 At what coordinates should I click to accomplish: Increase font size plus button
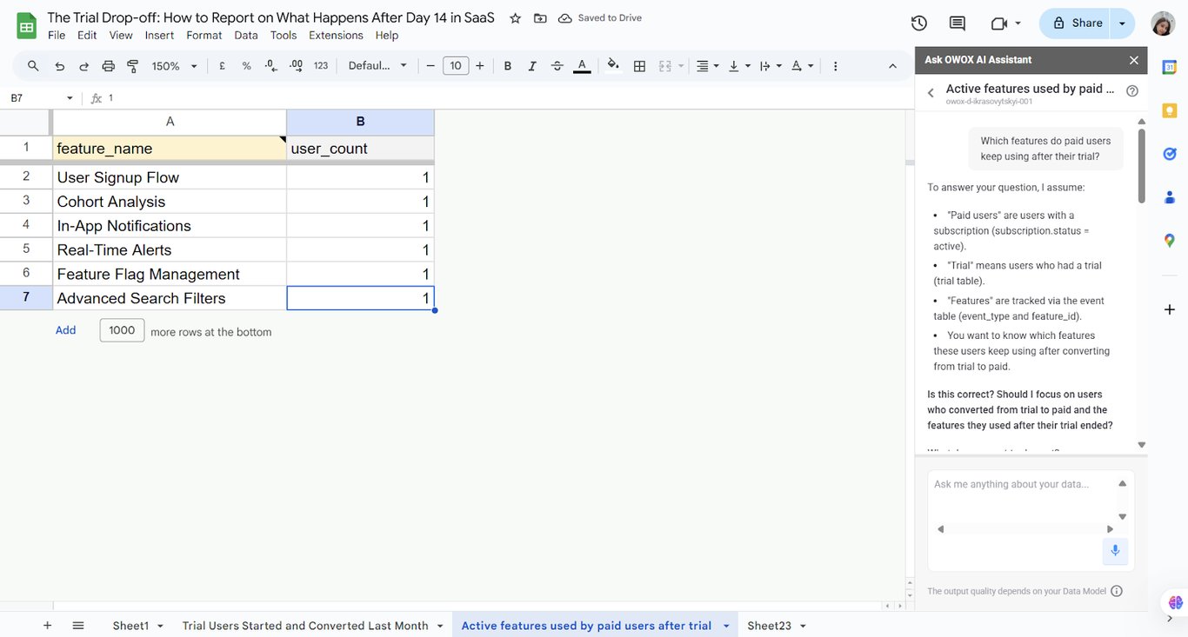[x=479, y=66]
